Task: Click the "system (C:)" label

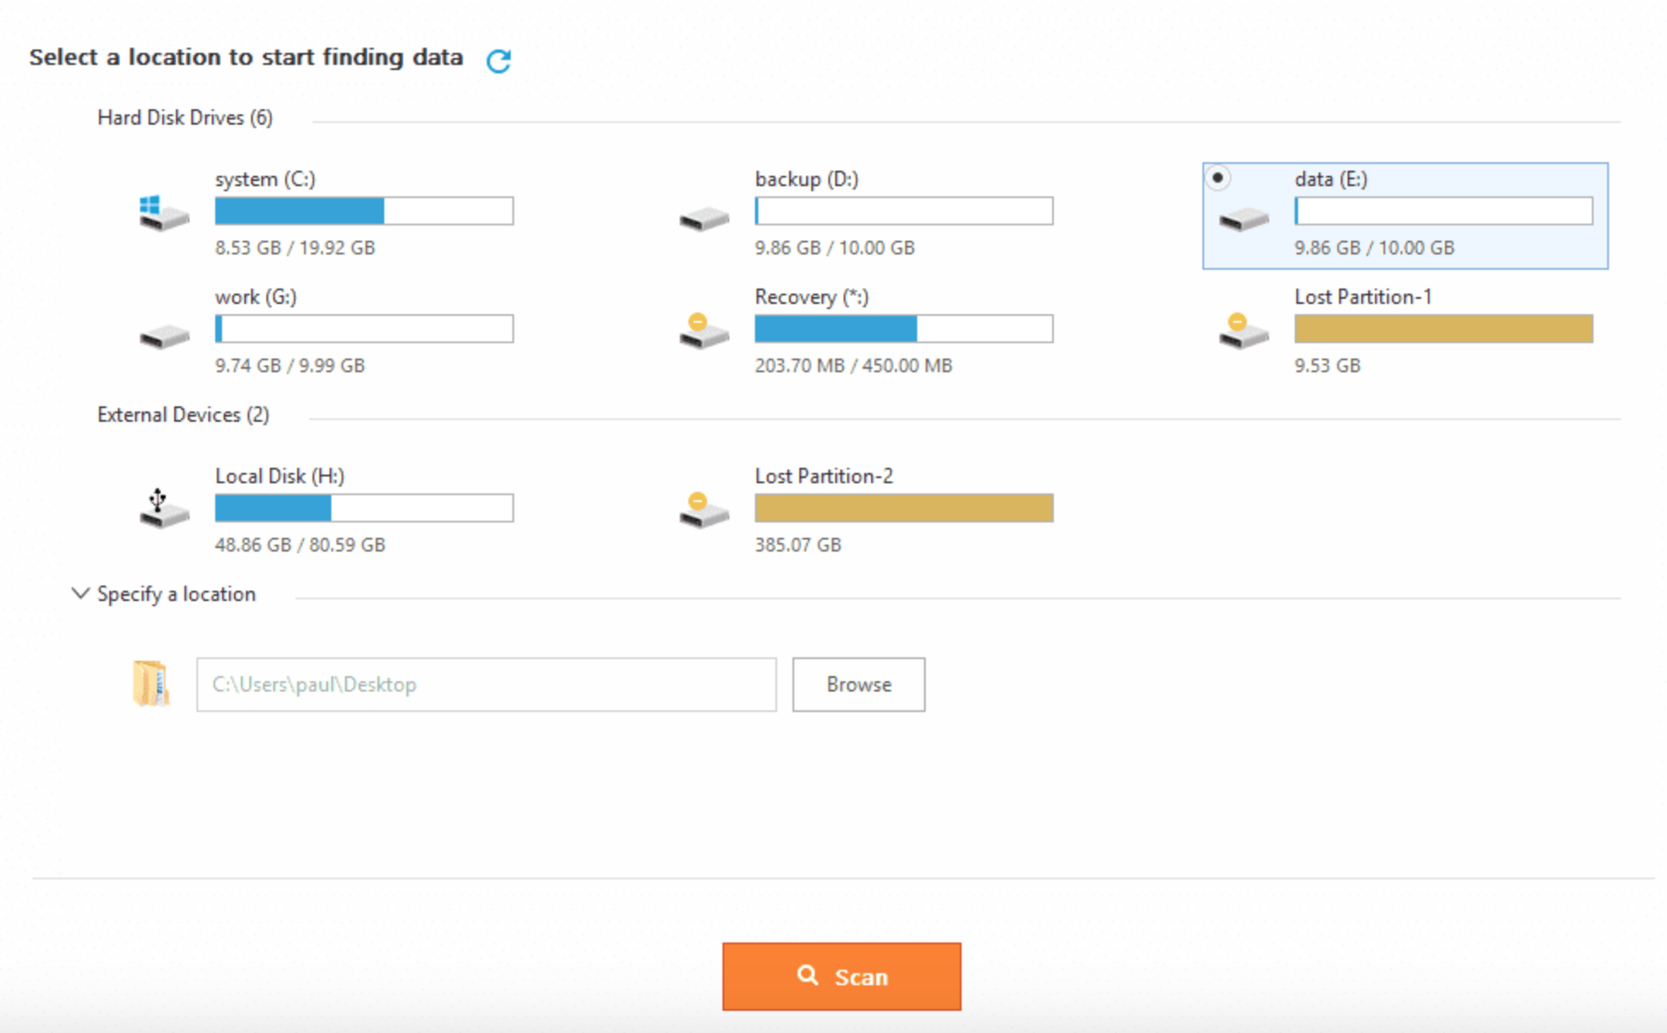Action: point(265,179)
